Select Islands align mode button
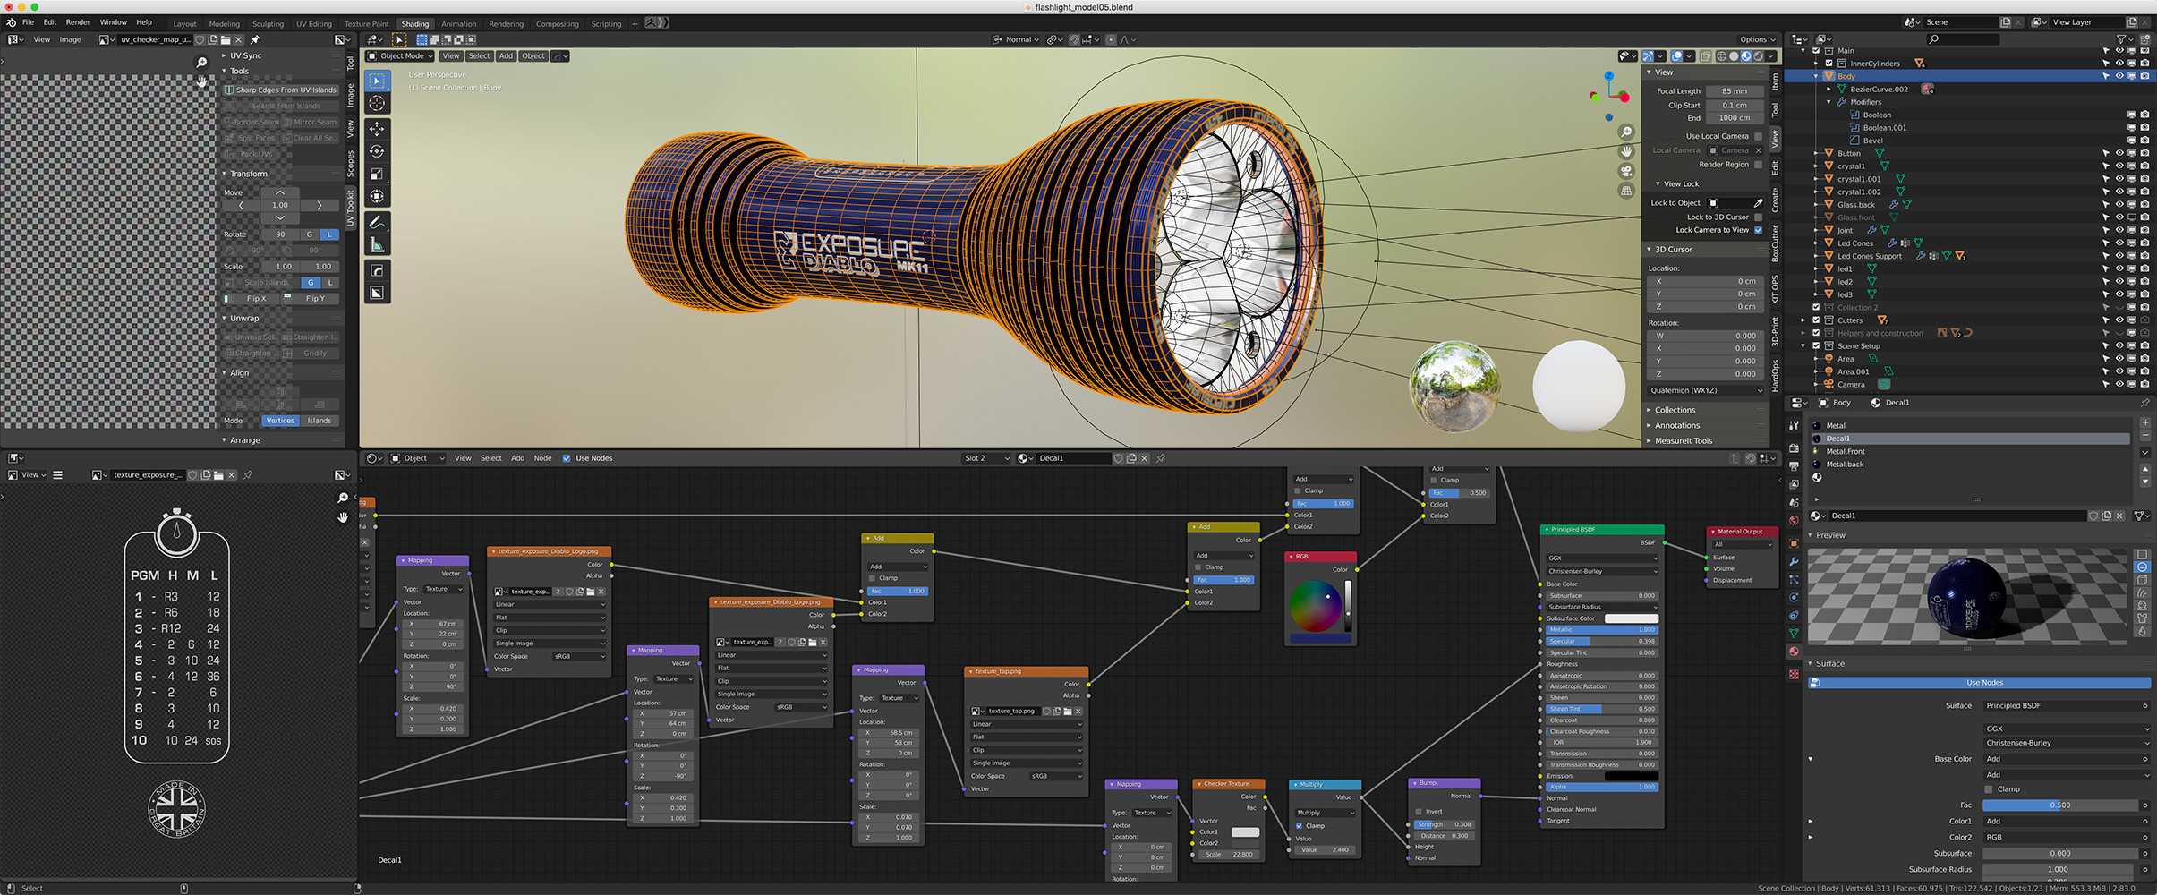This screenshot has width=2157, height=895. [x=320, y=421]
